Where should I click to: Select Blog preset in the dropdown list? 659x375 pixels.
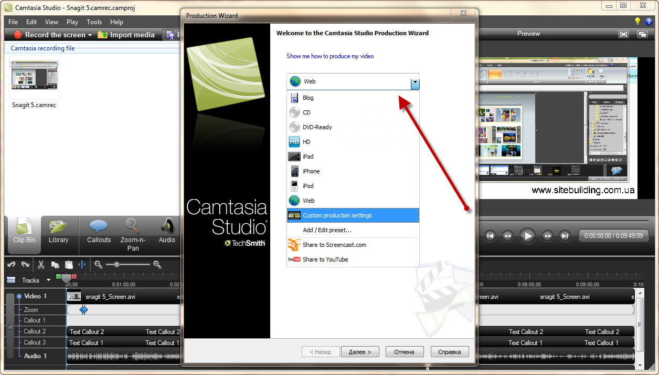pyautogui.click(x=353, y=98)
